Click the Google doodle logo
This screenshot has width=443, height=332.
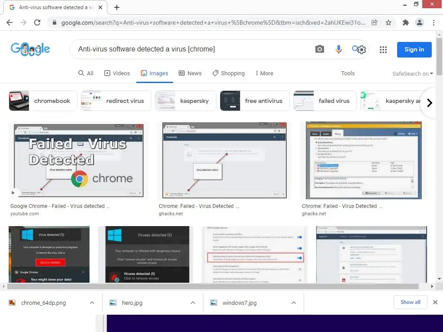[30, 49]
